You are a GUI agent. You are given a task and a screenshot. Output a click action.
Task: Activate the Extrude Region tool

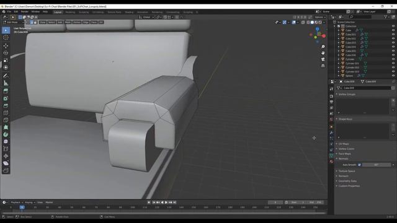[6, 91]
